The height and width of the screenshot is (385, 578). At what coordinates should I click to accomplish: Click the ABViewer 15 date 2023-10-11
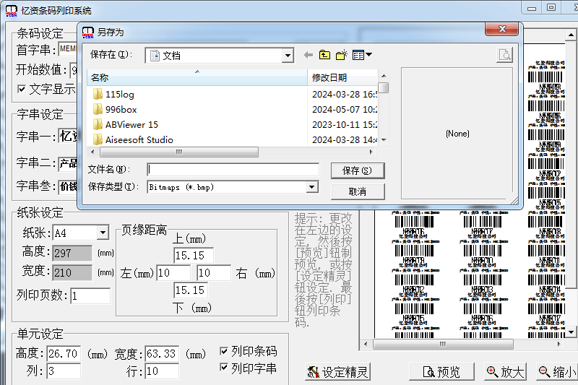pyautogui.click(x=345, y=124)
